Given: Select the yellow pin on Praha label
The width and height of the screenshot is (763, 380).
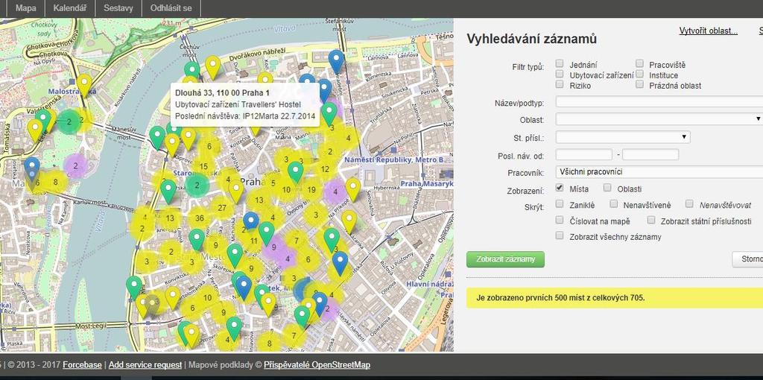Looking at the screenshot, I should [236, 191].
